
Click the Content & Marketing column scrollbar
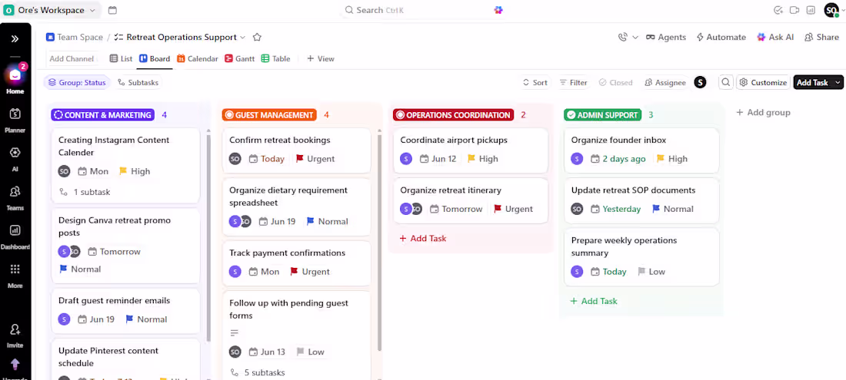(x=208, y=239)
